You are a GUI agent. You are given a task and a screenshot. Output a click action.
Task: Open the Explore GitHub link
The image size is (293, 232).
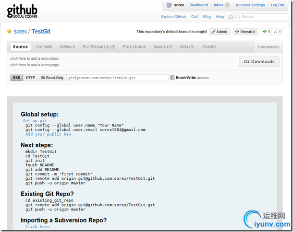pyautogui.click(x=173, y=17)
